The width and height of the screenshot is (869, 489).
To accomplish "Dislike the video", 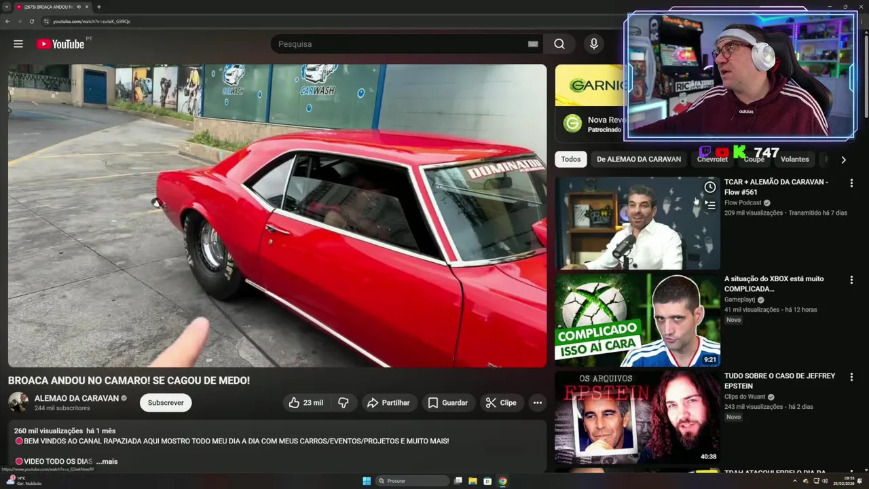I will tap(344, 403).
